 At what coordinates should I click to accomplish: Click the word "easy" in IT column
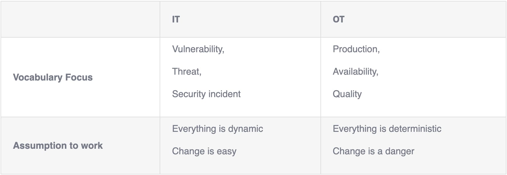[226, 151]
